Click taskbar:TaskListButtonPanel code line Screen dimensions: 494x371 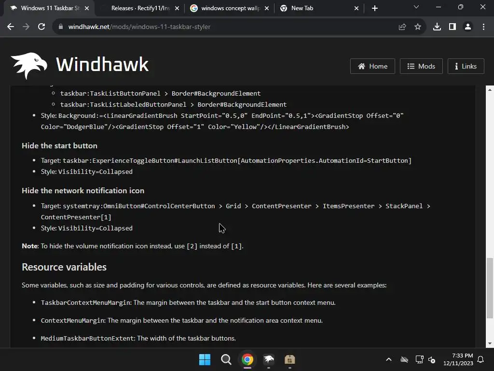coord(160,93)
